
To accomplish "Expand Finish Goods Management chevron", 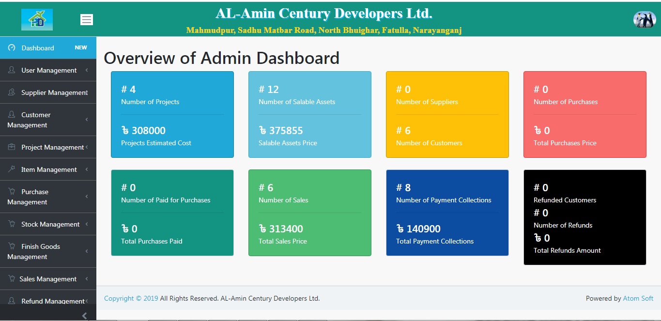I will pos(87,251).
